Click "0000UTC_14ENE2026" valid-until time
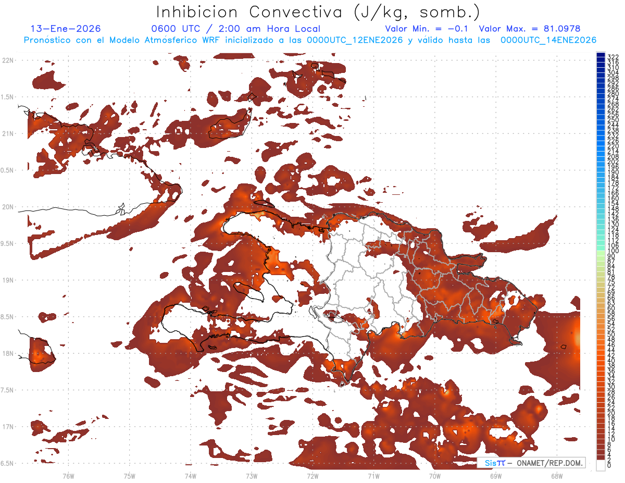The height and width of the screenshot is (483, 625). tap(548, 40)
